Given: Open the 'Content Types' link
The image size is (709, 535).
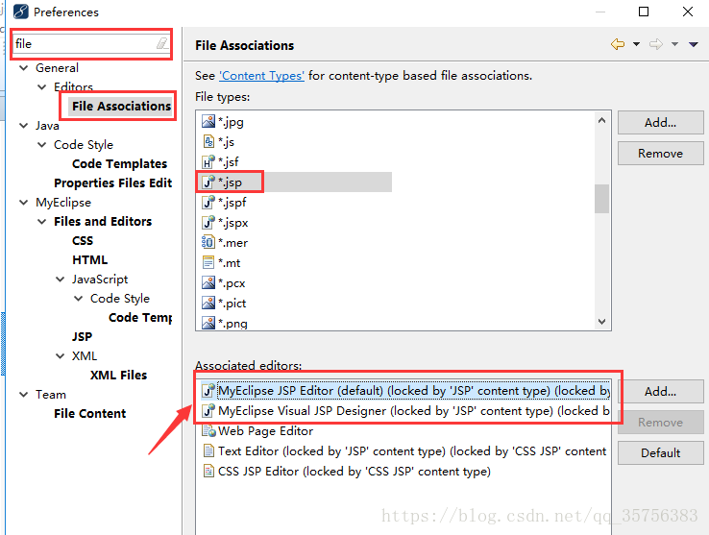Looking at the screenshot, I should click(262, 76).
